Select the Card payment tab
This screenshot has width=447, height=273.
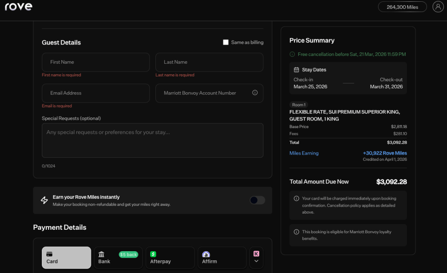[66, 257]
